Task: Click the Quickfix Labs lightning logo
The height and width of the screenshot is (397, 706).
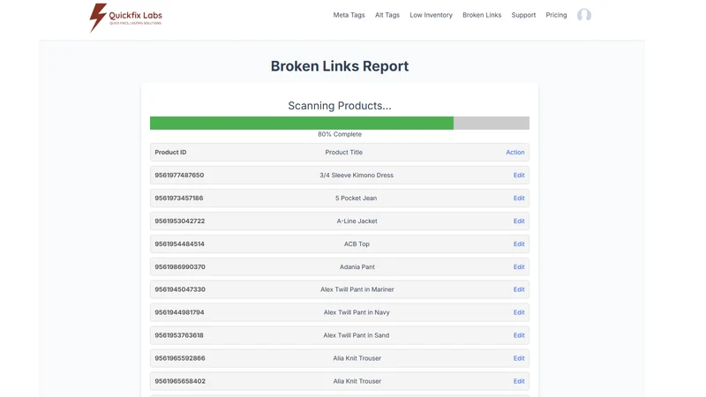Action: coord(125,18)
